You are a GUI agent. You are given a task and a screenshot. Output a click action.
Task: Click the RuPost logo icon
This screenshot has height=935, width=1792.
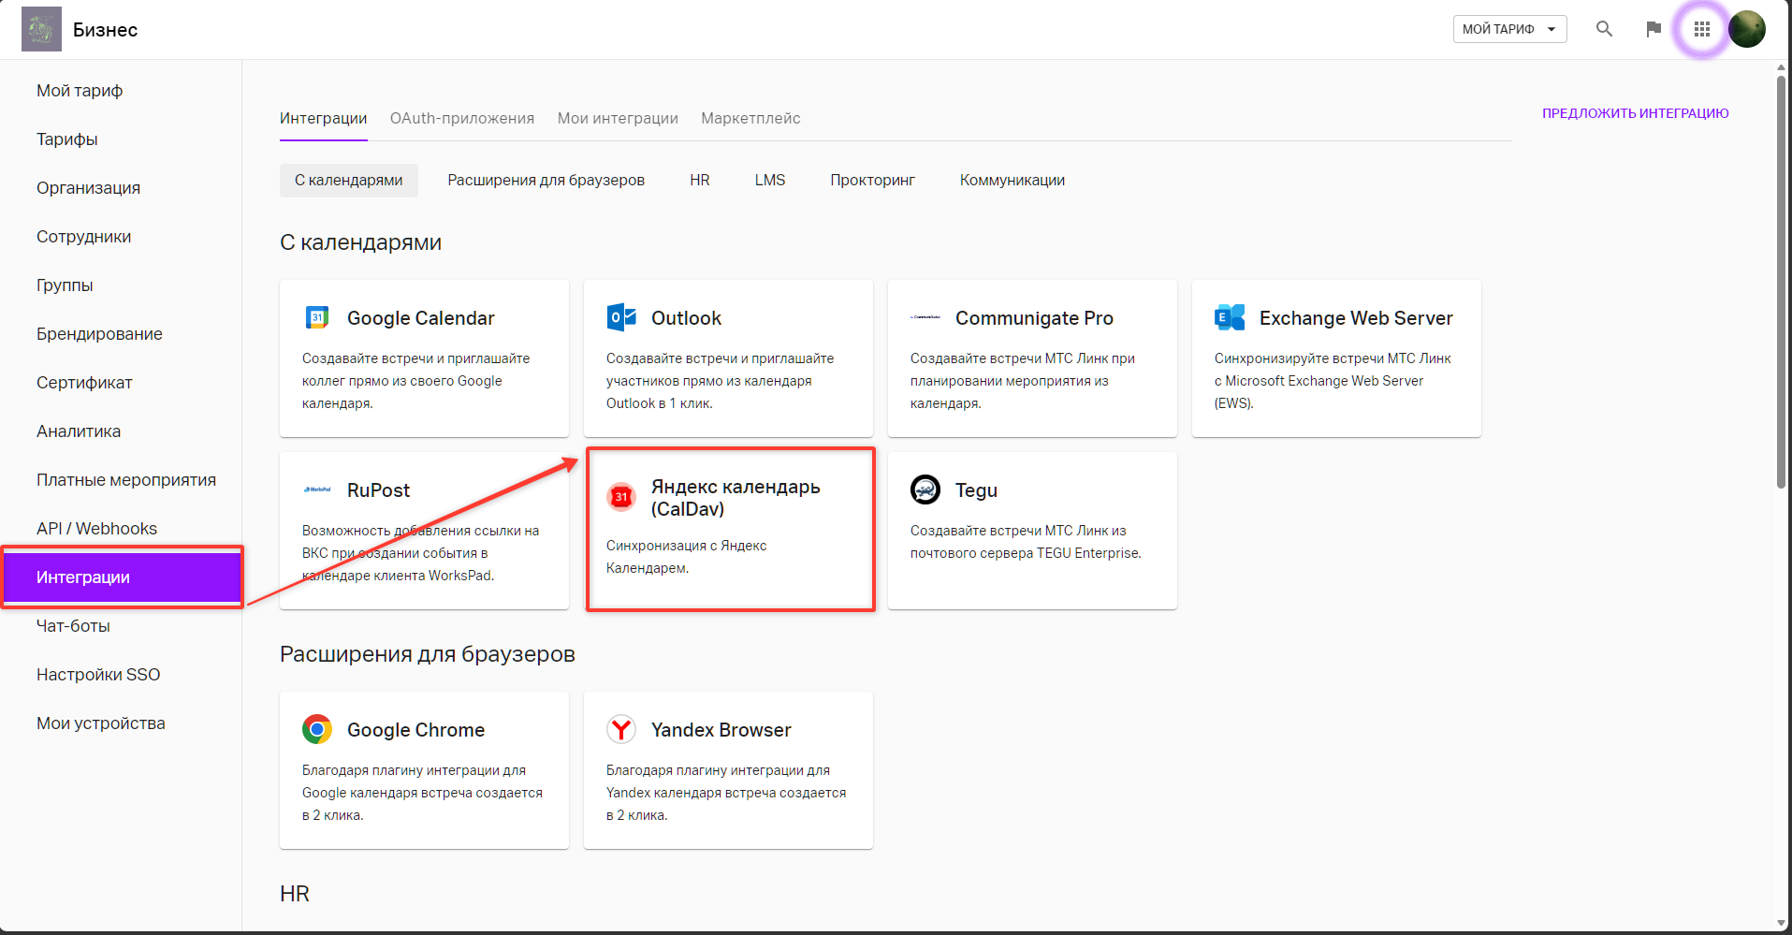317,489
